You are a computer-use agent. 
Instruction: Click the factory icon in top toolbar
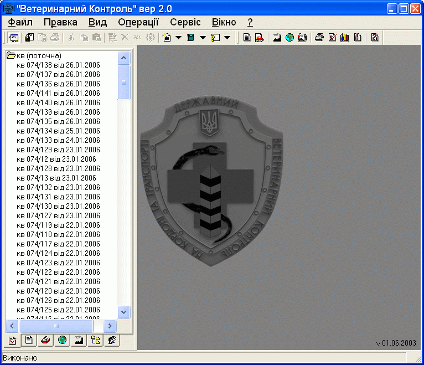tap(277, 37)
